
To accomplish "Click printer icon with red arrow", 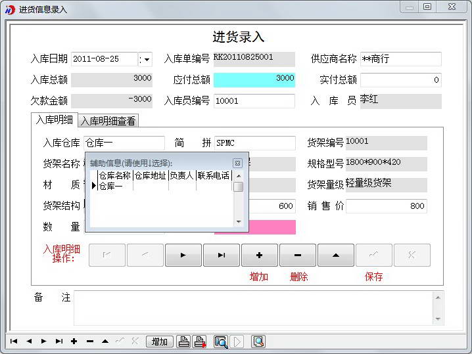I will pos(200,342).
